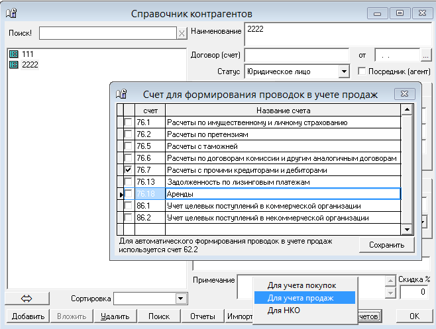The width and height of the screenshot is (436, 329).
Task: Open the Сортировка dropdown
Action: [181, 299]
